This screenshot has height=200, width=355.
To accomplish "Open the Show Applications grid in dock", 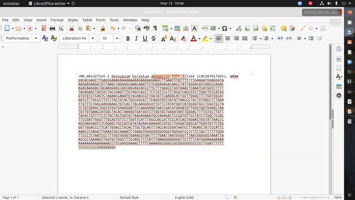I will [349, 195].
